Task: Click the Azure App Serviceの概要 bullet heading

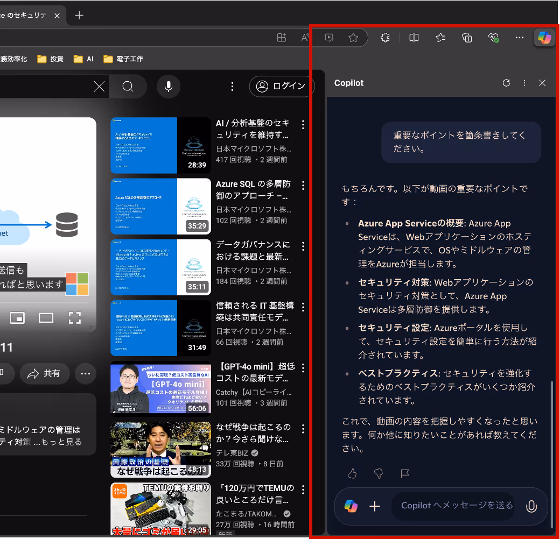Action: click(411, 223)
